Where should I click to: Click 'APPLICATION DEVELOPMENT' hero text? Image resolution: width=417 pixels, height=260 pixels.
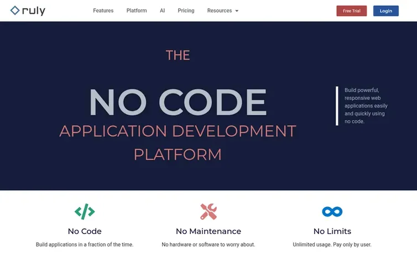coord(178,131)
